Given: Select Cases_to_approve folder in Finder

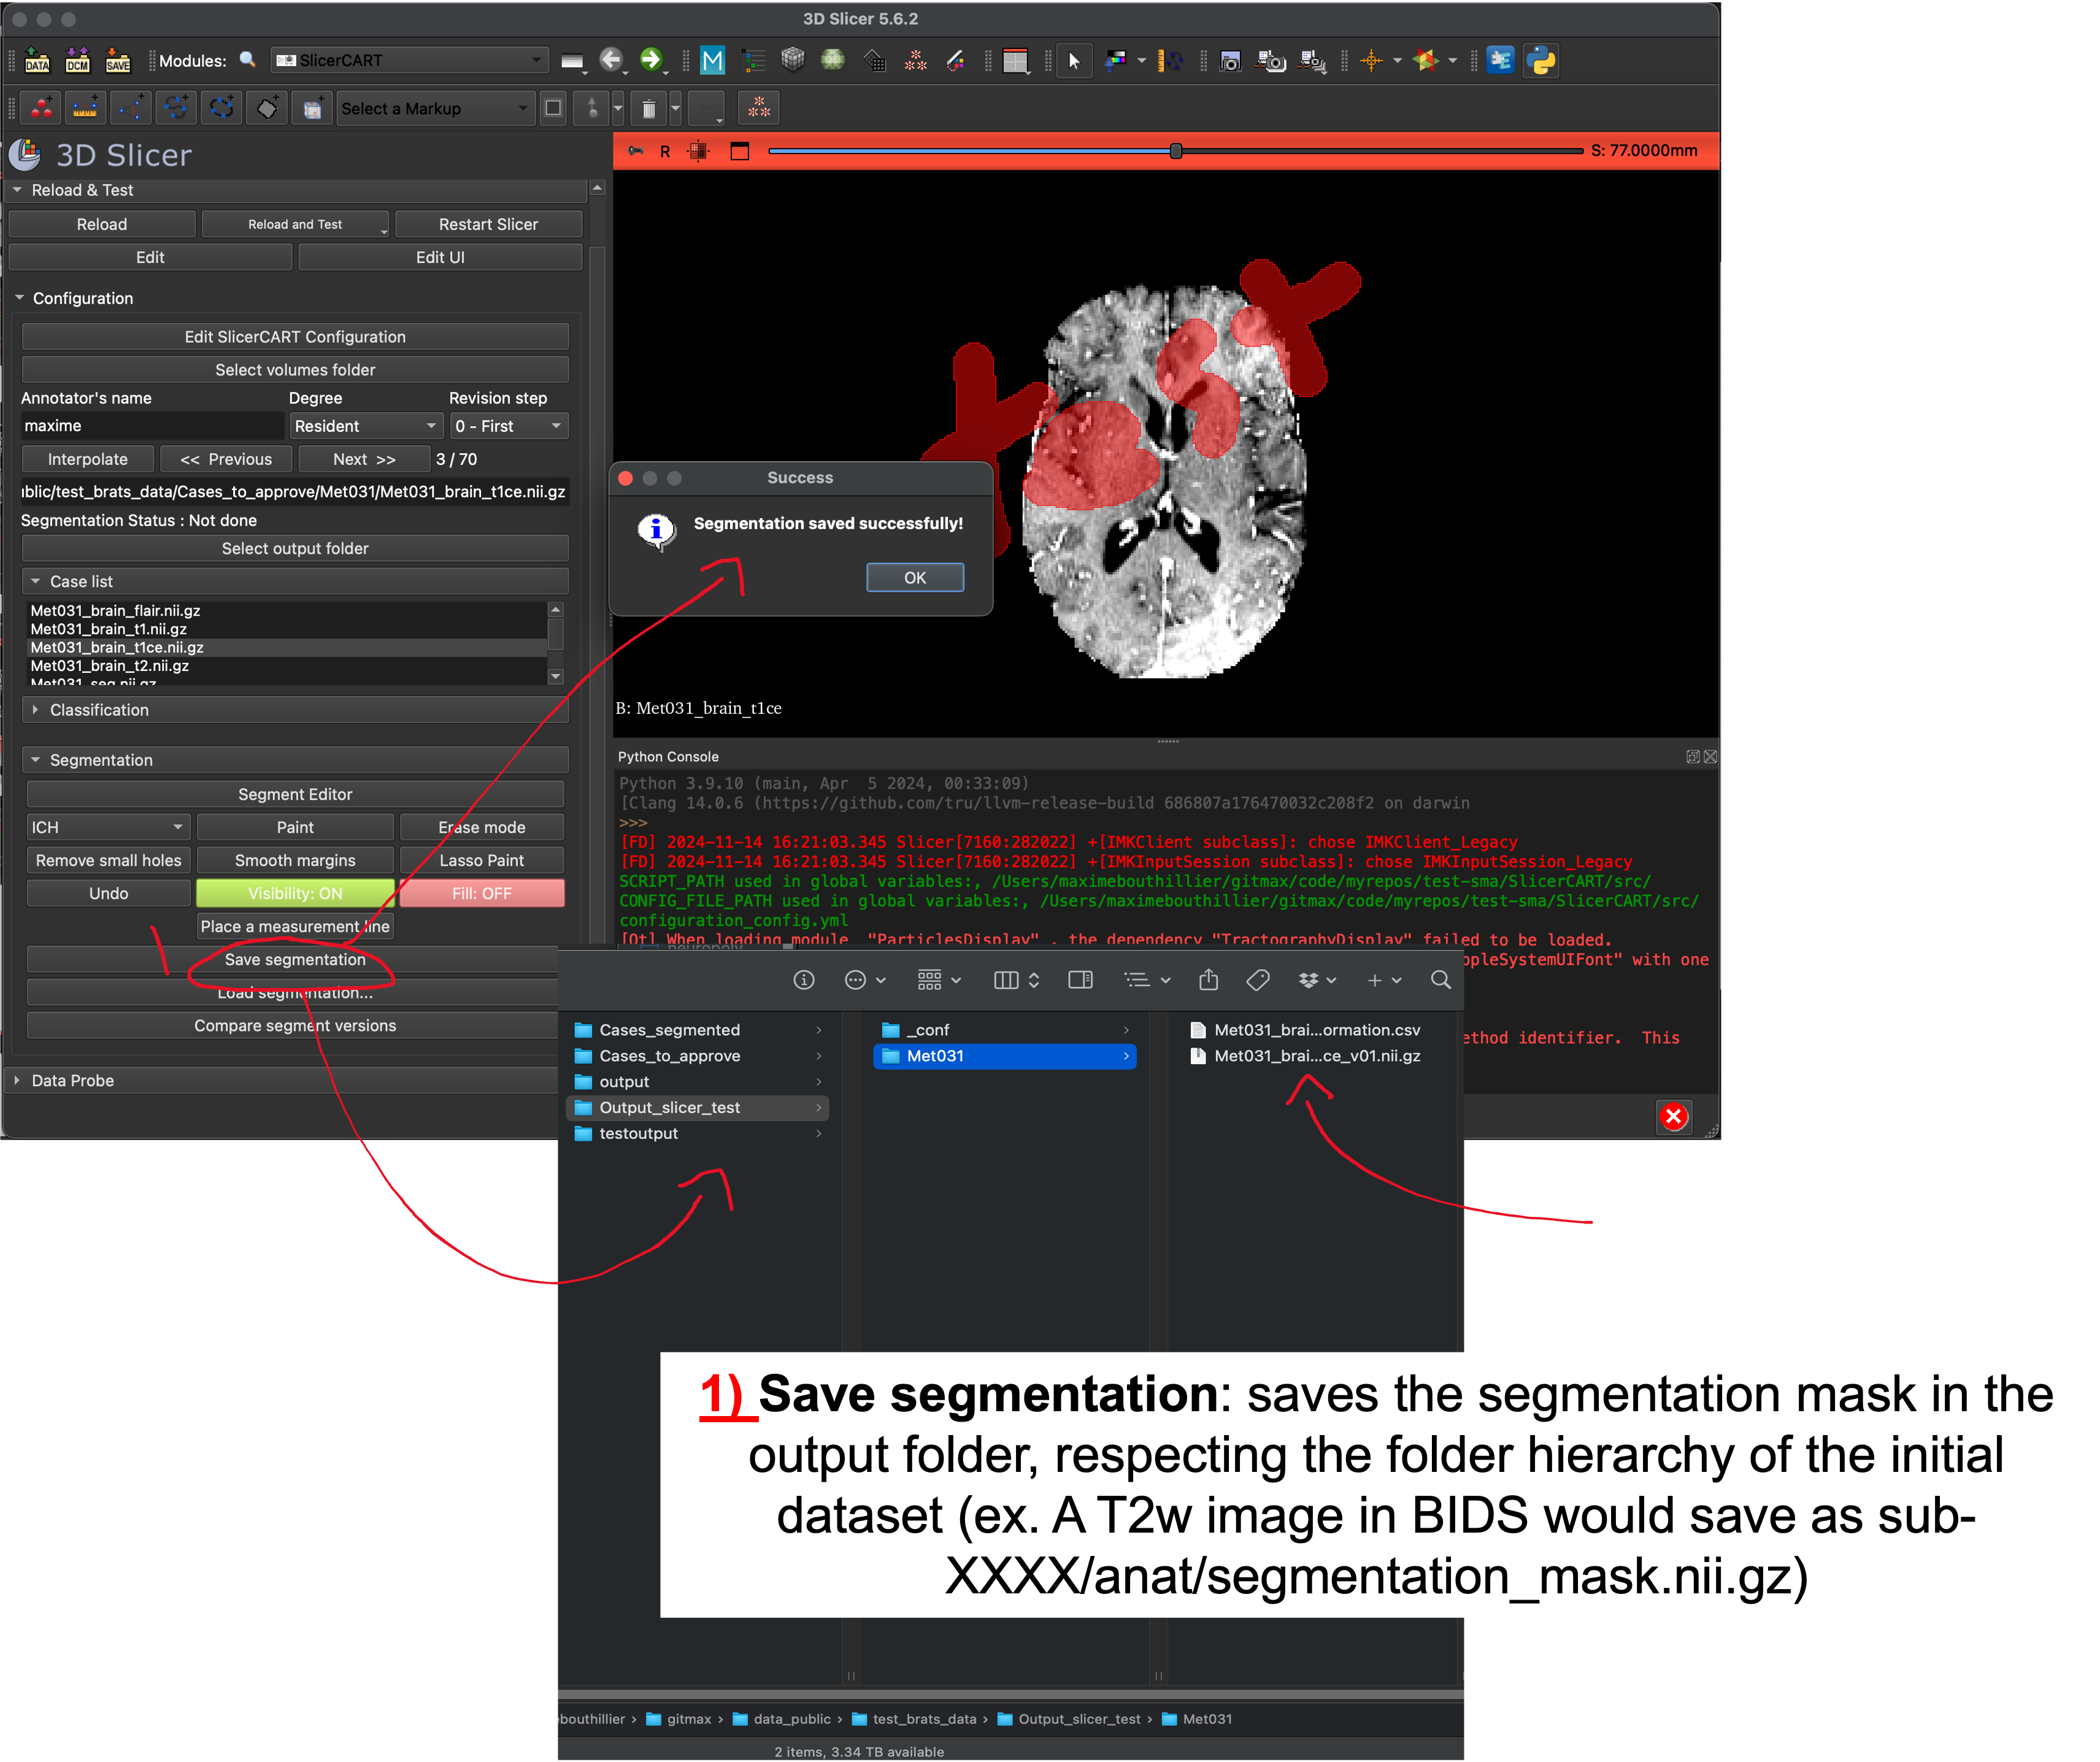Looking at the screenshot, I should click(699, 1056).
